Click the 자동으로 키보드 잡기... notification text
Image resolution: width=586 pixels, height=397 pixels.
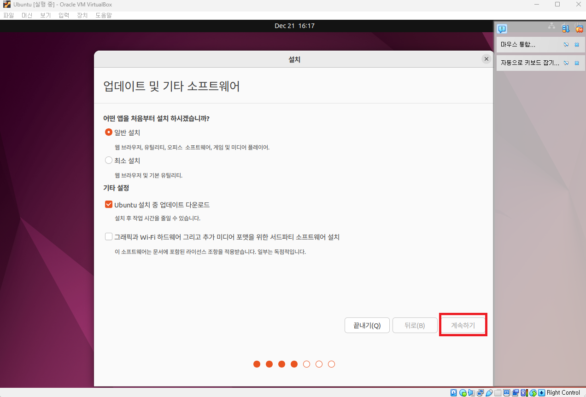point(530,63)
